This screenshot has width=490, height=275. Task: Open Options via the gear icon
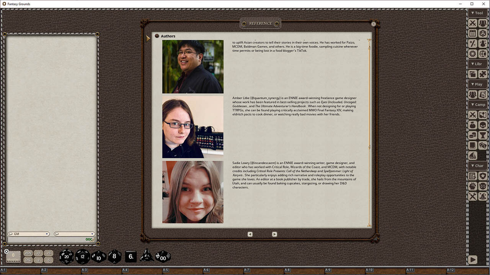pyautogui.click(x=473, y=53)
